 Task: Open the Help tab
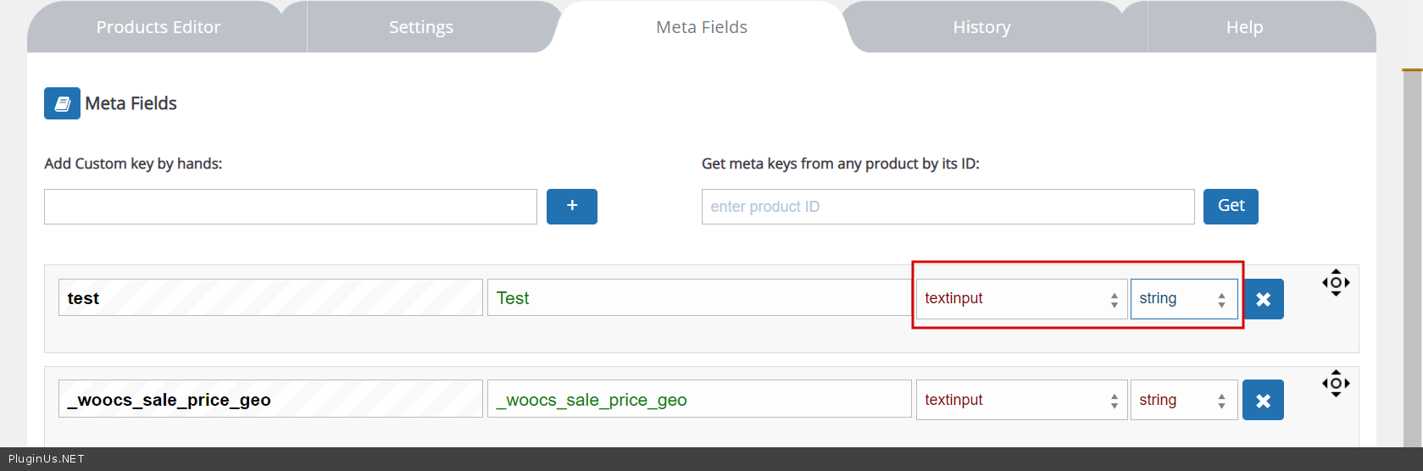pos(1244,27)
